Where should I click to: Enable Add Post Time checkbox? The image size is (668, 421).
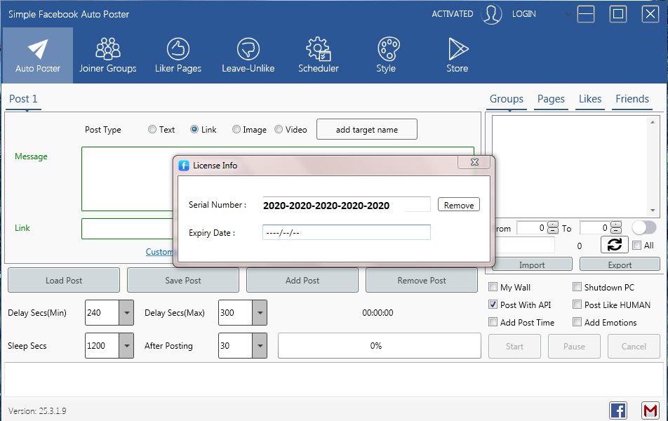click(493, 322)
